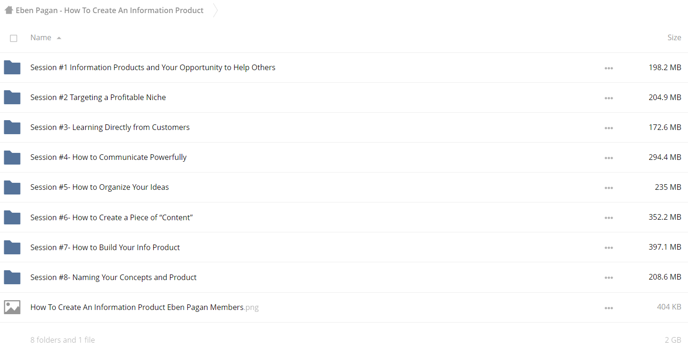Viewport: 688px width, 360px height.
Task: Open the more-actions dots for the PNG file
Action: click(609, 308)
